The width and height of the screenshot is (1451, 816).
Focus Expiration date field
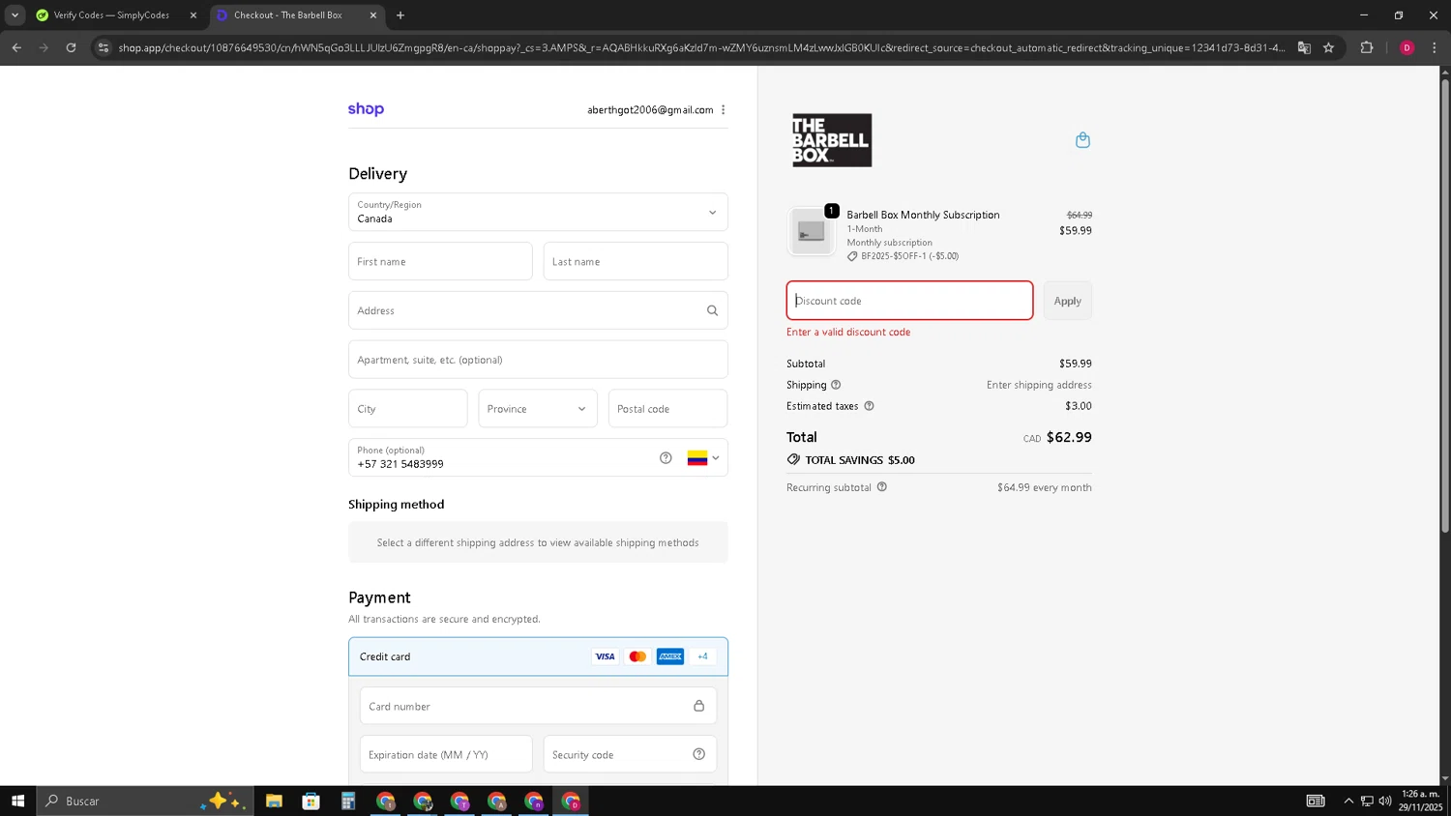pyautogui.click(x=446, y=754)
